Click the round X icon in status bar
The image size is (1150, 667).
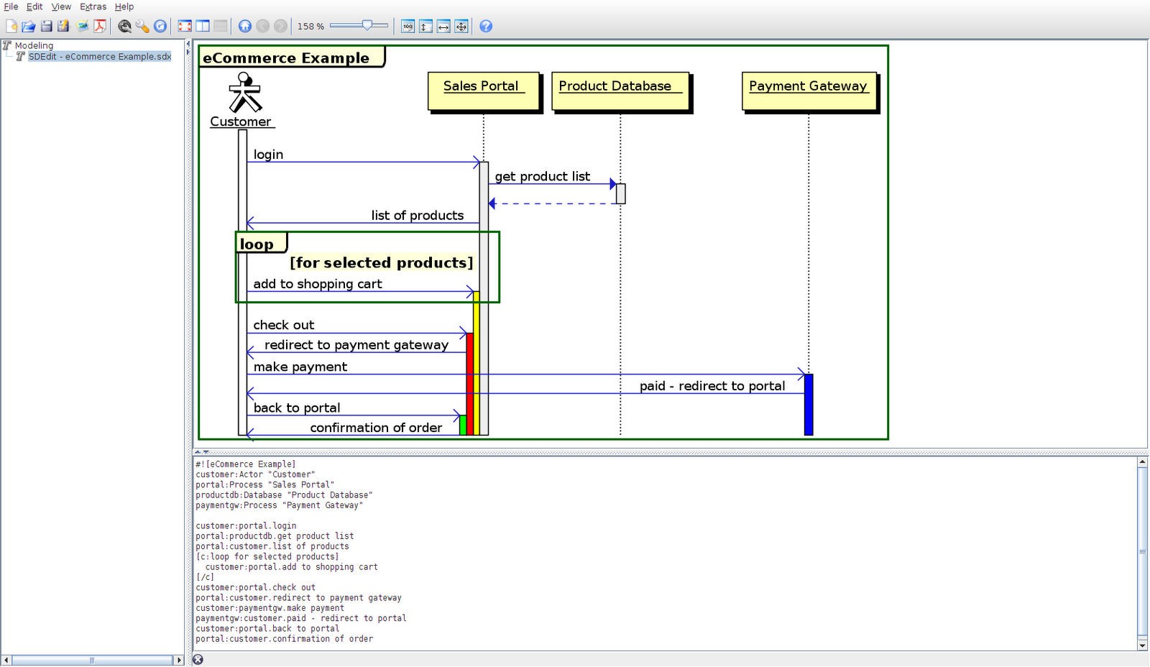point(198,660)
